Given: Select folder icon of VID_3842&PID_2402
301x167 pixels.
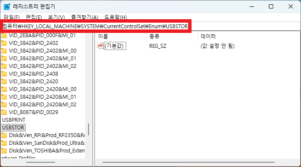Looking at the screenshot, I should click(4, 43).
